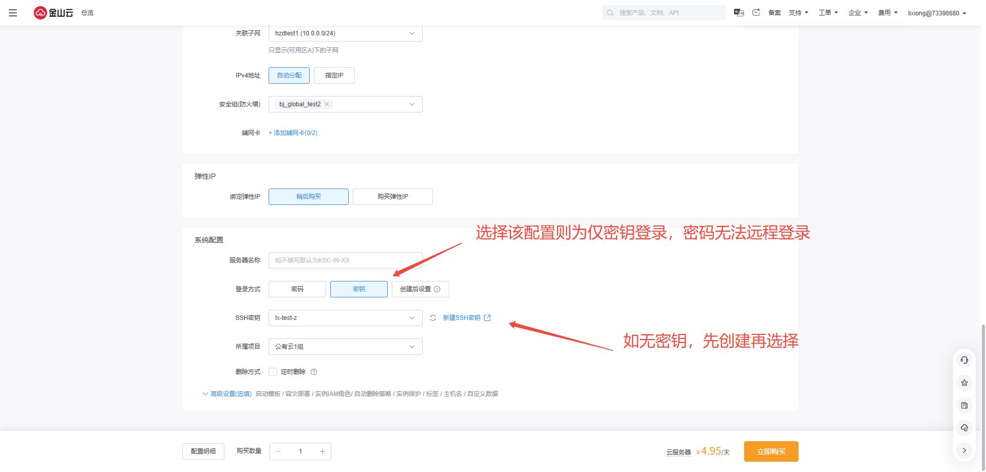Open the account lixiong@73398680 menu
Image resolution: width=986 pixels, height=472 pixels.
[937, 13]
